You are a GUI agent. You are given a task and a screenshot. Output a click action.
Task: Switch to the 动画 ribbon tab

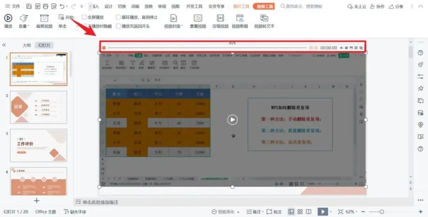(x=135, y=6)
